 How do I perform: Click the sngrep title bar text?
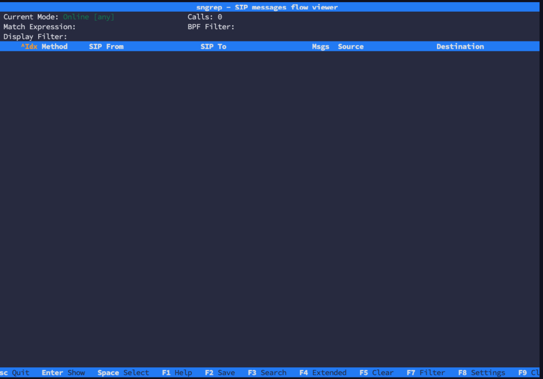click(267, 7)
